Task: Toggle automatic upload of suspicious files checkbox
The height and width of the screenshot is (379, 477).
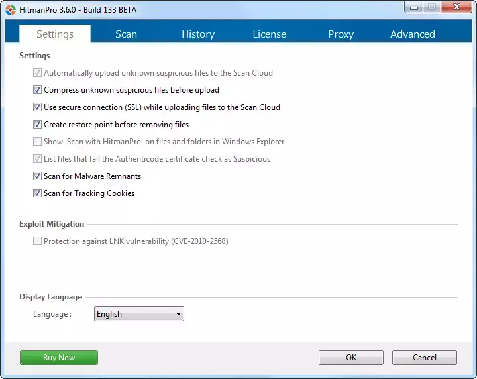Action: click(37, 73)
